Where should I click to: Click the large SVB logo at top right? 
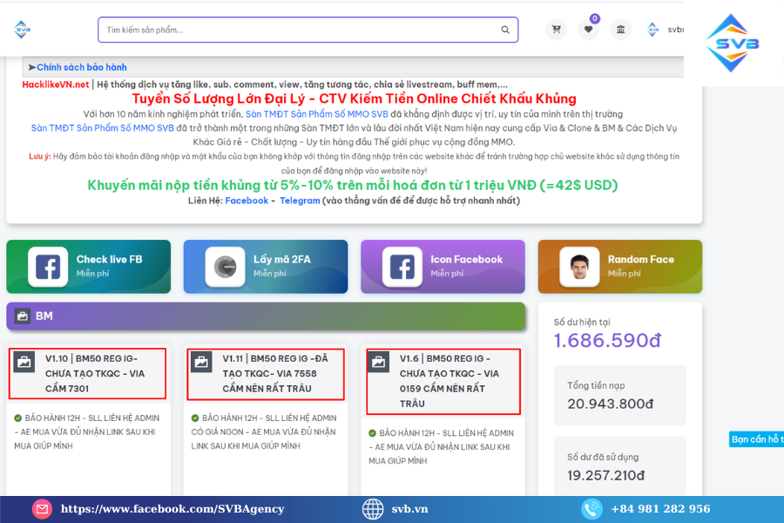732,43
